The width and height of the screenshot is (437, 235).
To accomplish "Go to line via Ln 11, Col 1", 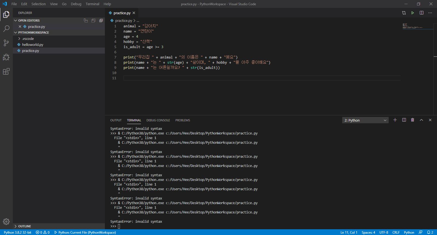I will pos(349,232).
